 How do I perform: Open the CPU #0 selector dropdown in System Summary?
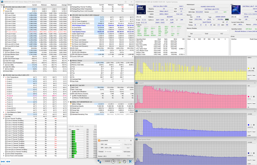141,17
